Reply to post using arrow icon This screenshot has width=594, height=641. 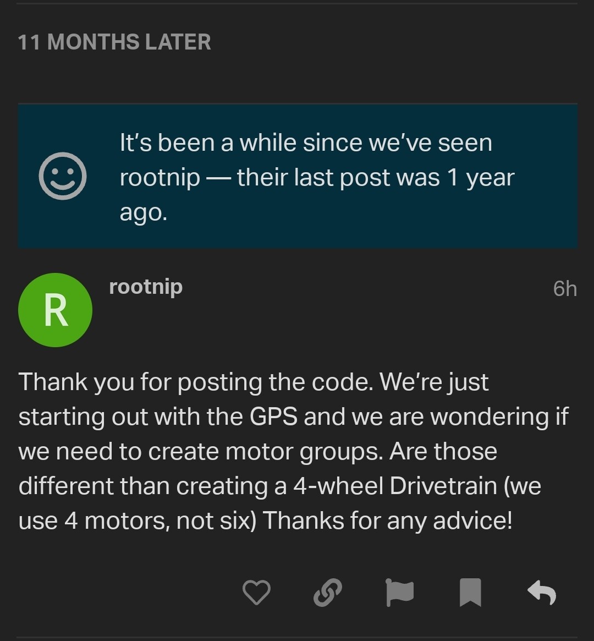(x=542, y=592)
